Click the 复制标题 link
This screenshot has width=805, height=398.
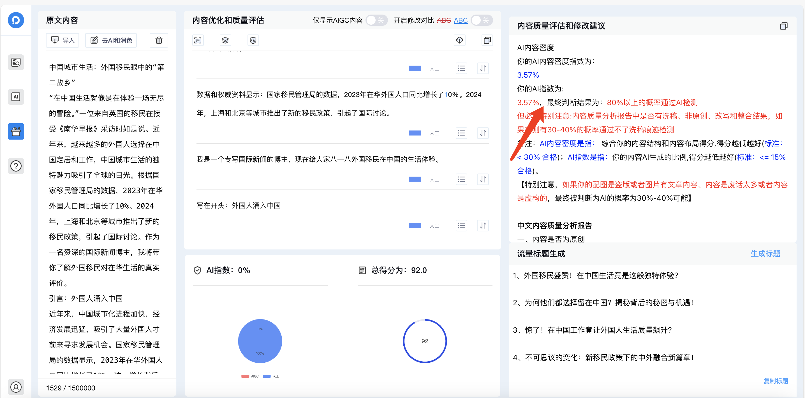point(776,381)
